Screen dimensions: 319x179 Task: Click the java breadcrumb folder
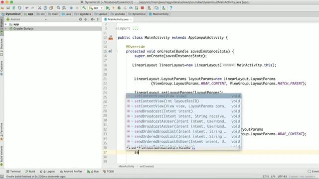coord(66,14)
